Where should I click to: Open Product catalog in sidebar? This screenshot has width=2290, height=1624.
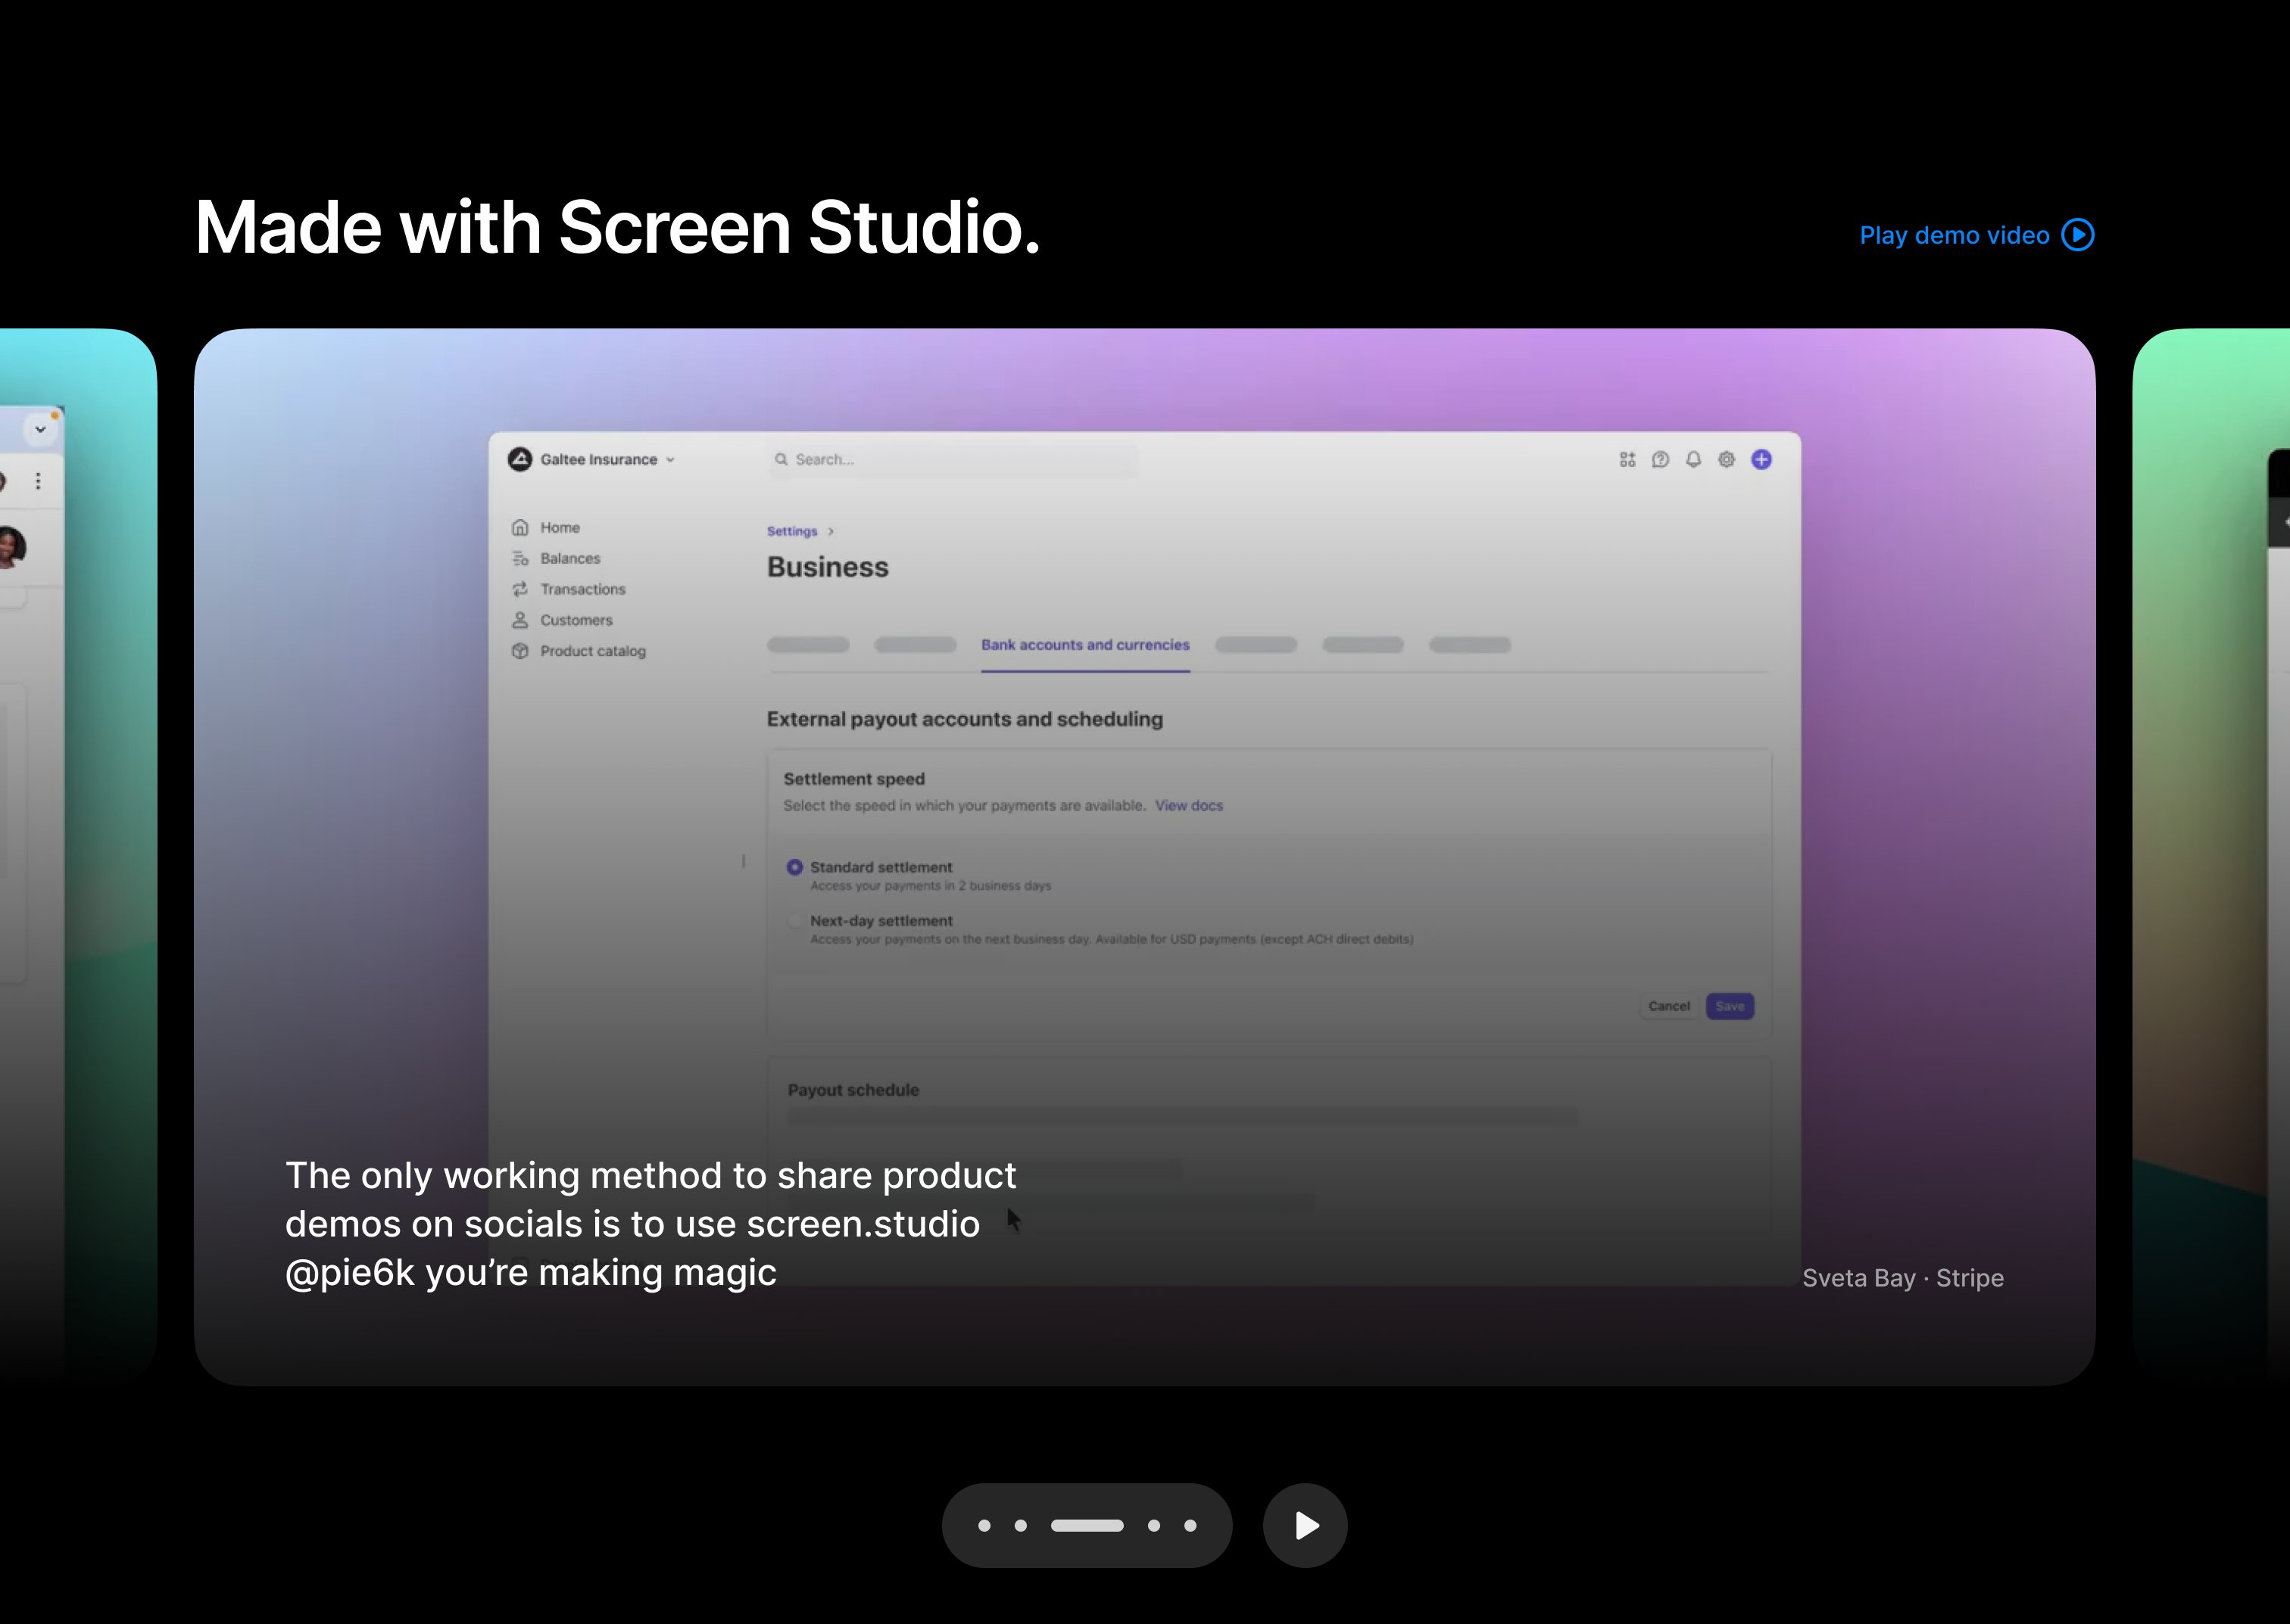[x=592, y=651]
